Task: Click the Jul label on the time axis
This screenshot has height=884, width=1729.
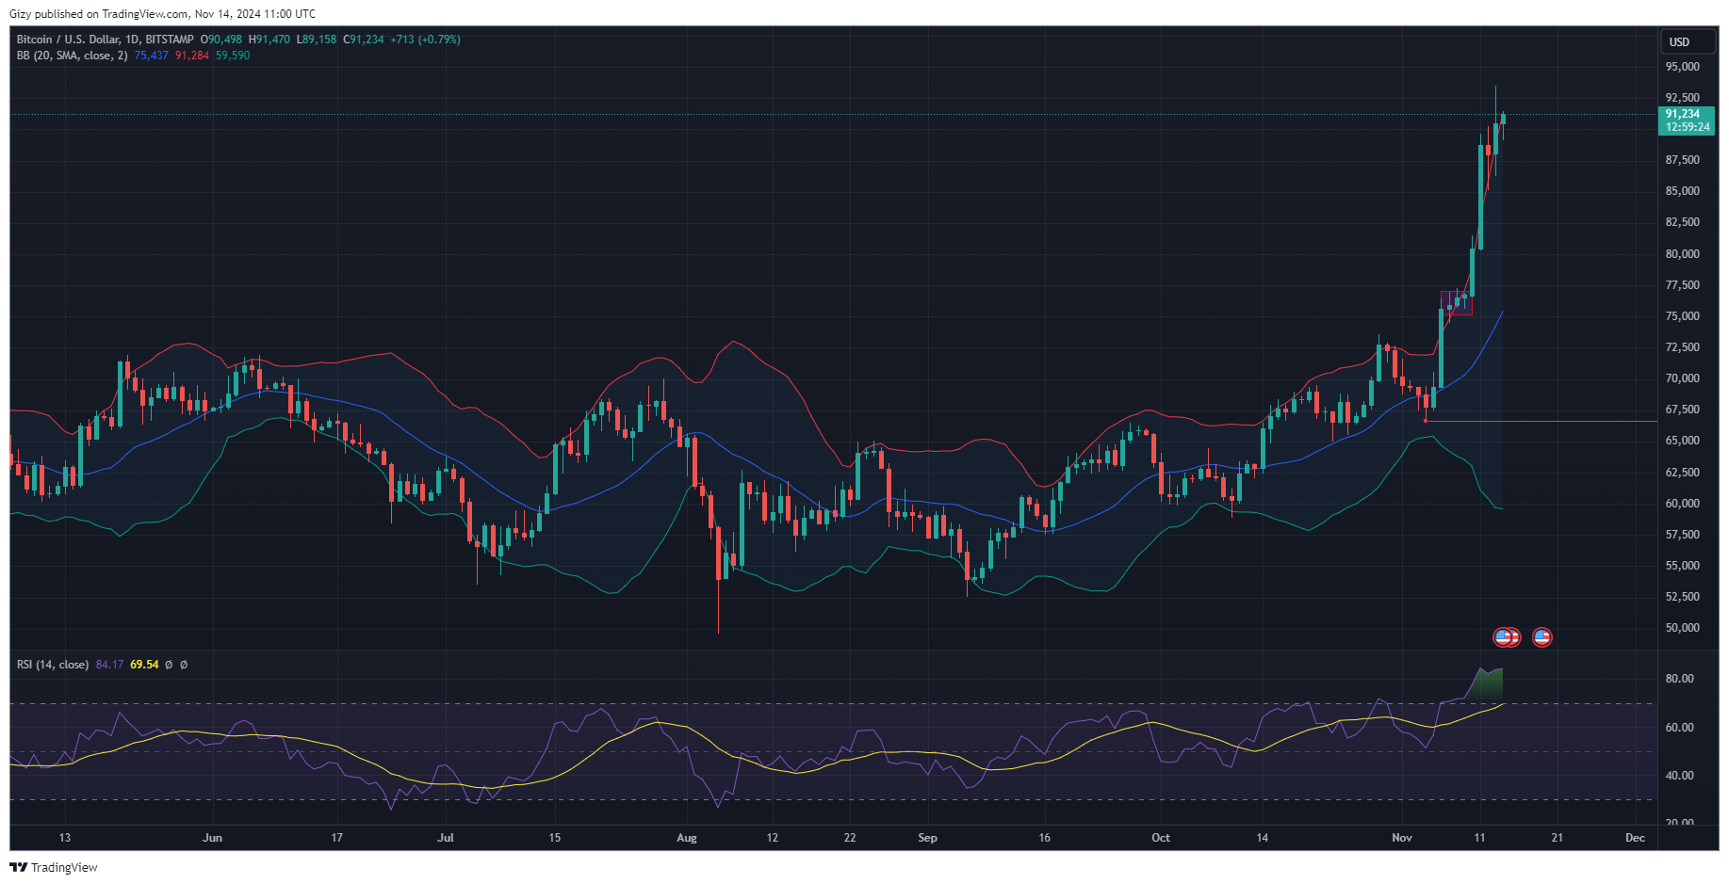Action: coord(446,838)
